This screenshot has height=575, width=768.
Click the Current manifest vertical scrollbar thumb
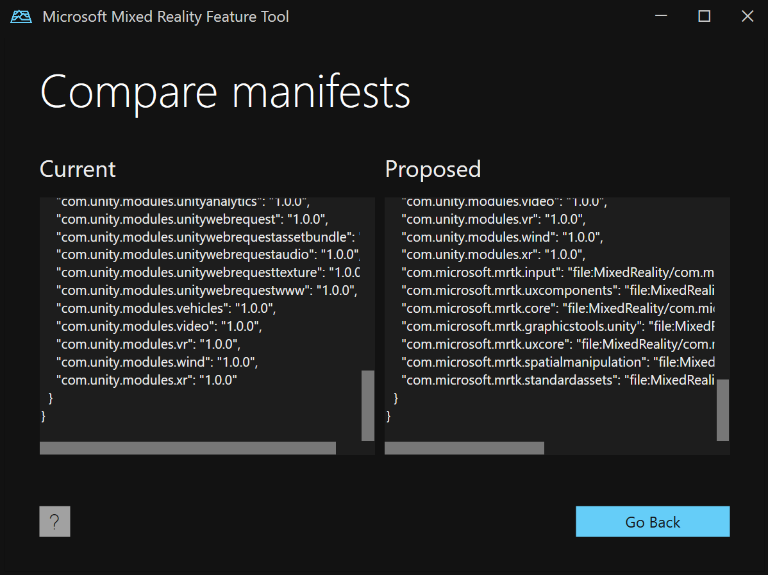click(368, 405)
